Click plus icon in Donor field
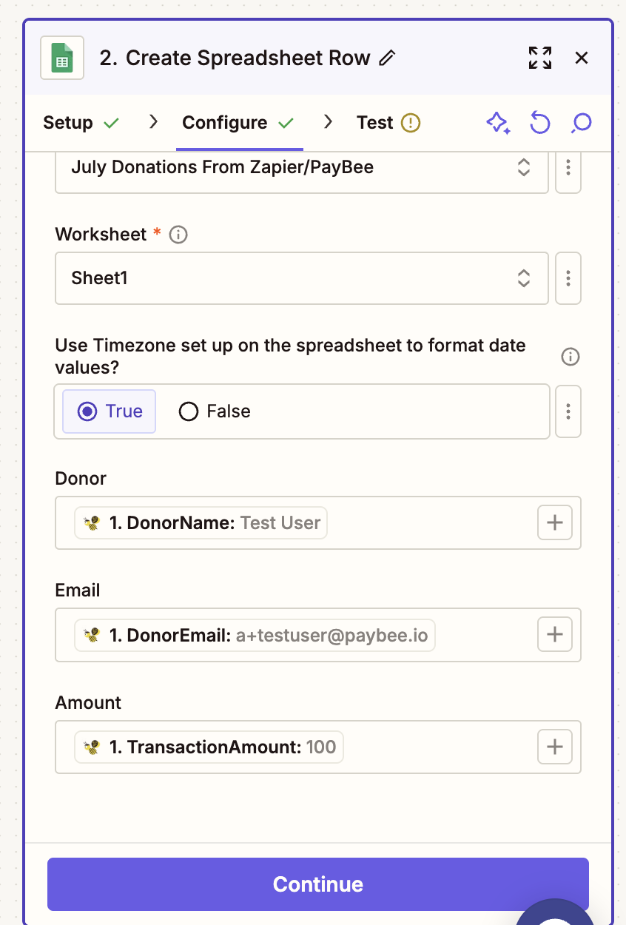626x925 pixels. pyautogui.click(x=554, y=523)
